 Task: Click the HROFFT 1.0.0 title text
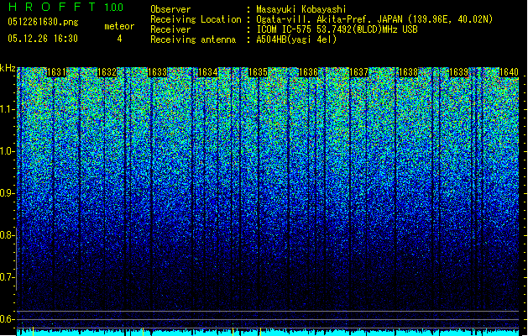(66, 7)
